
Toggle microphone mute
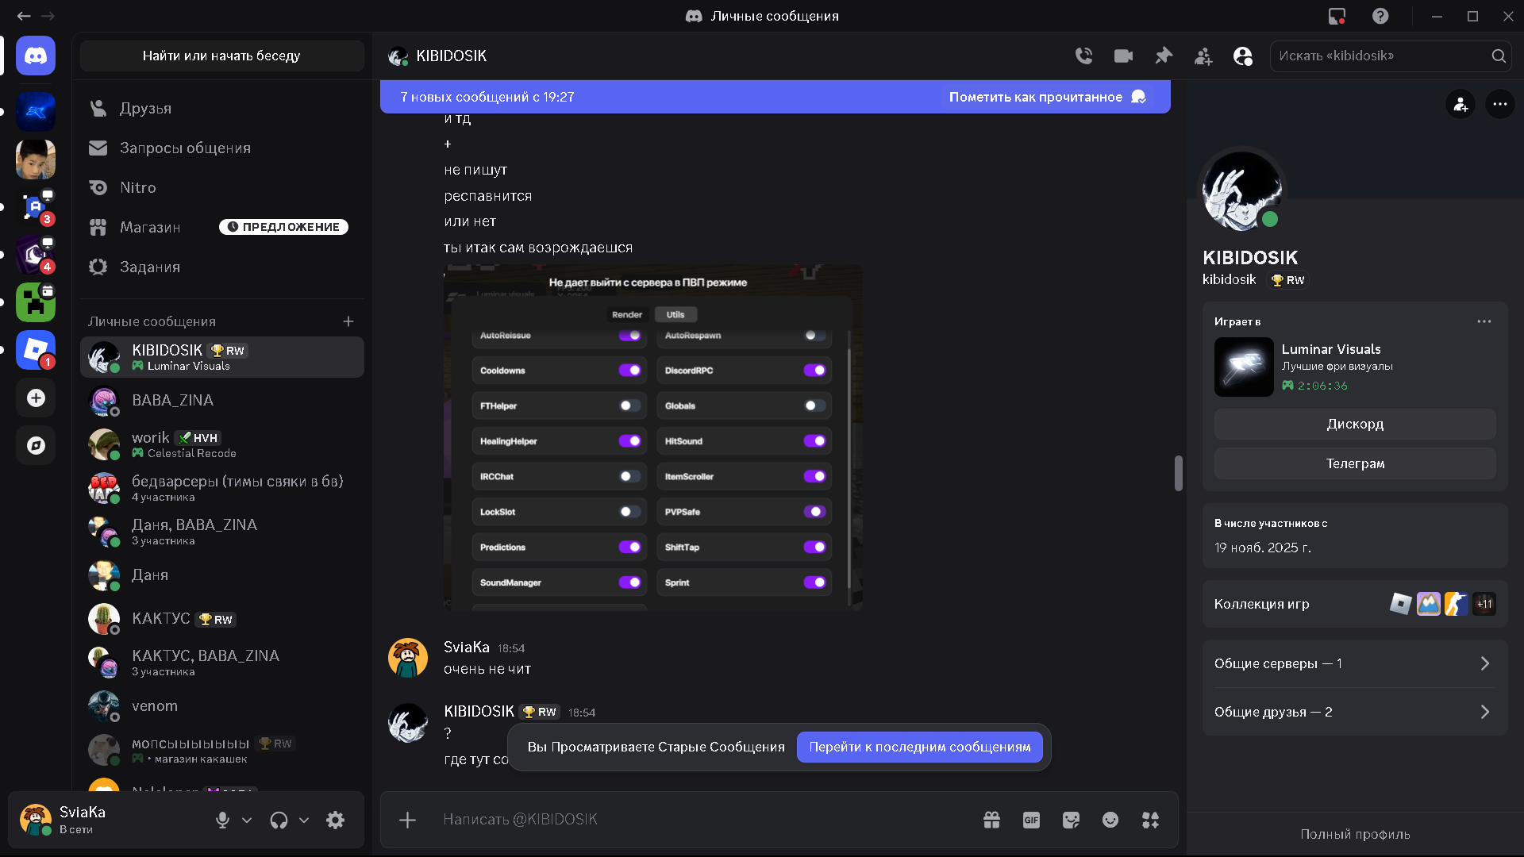(223, 820)
